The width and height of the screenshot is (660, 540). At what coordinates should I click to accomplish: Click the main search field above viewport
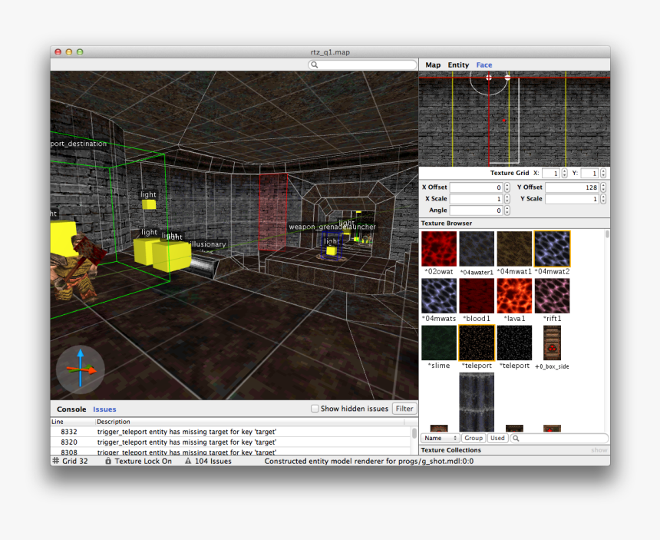pyautogui.click(x=362, y=65)
